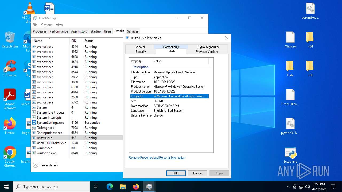Open the Recycle Bin desktop icon

10,40
